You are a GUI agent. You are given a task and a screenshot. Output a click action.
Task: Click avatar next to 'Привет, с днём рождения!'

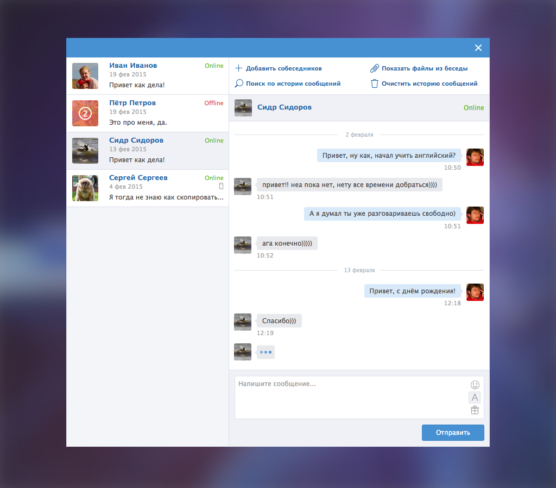coord(475,292)
